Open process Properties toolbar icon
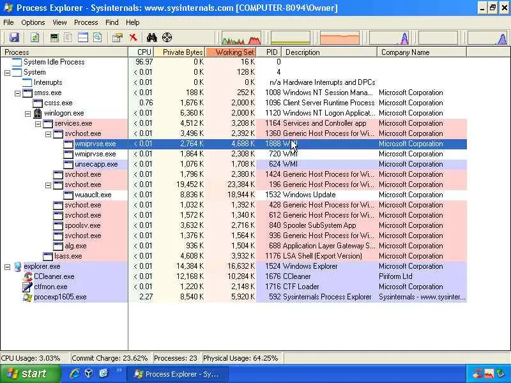The height and width of the screenshot is (383, 511). click(x=118, y=38)
